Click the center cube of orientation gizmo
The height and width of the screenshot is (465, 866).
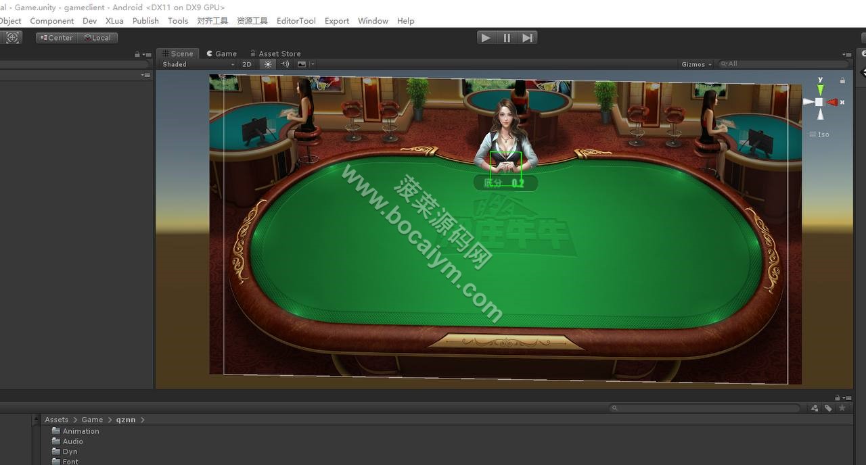pos(819,102)
